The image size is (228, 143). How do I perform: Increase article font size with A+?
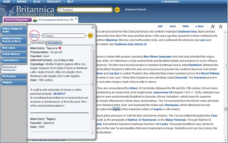213,26
